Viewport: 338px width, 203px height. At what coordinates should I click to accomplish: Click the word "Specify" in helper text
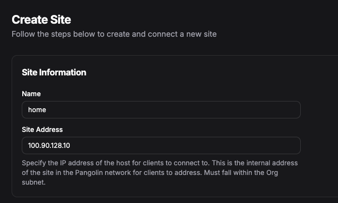coord(34,163)
